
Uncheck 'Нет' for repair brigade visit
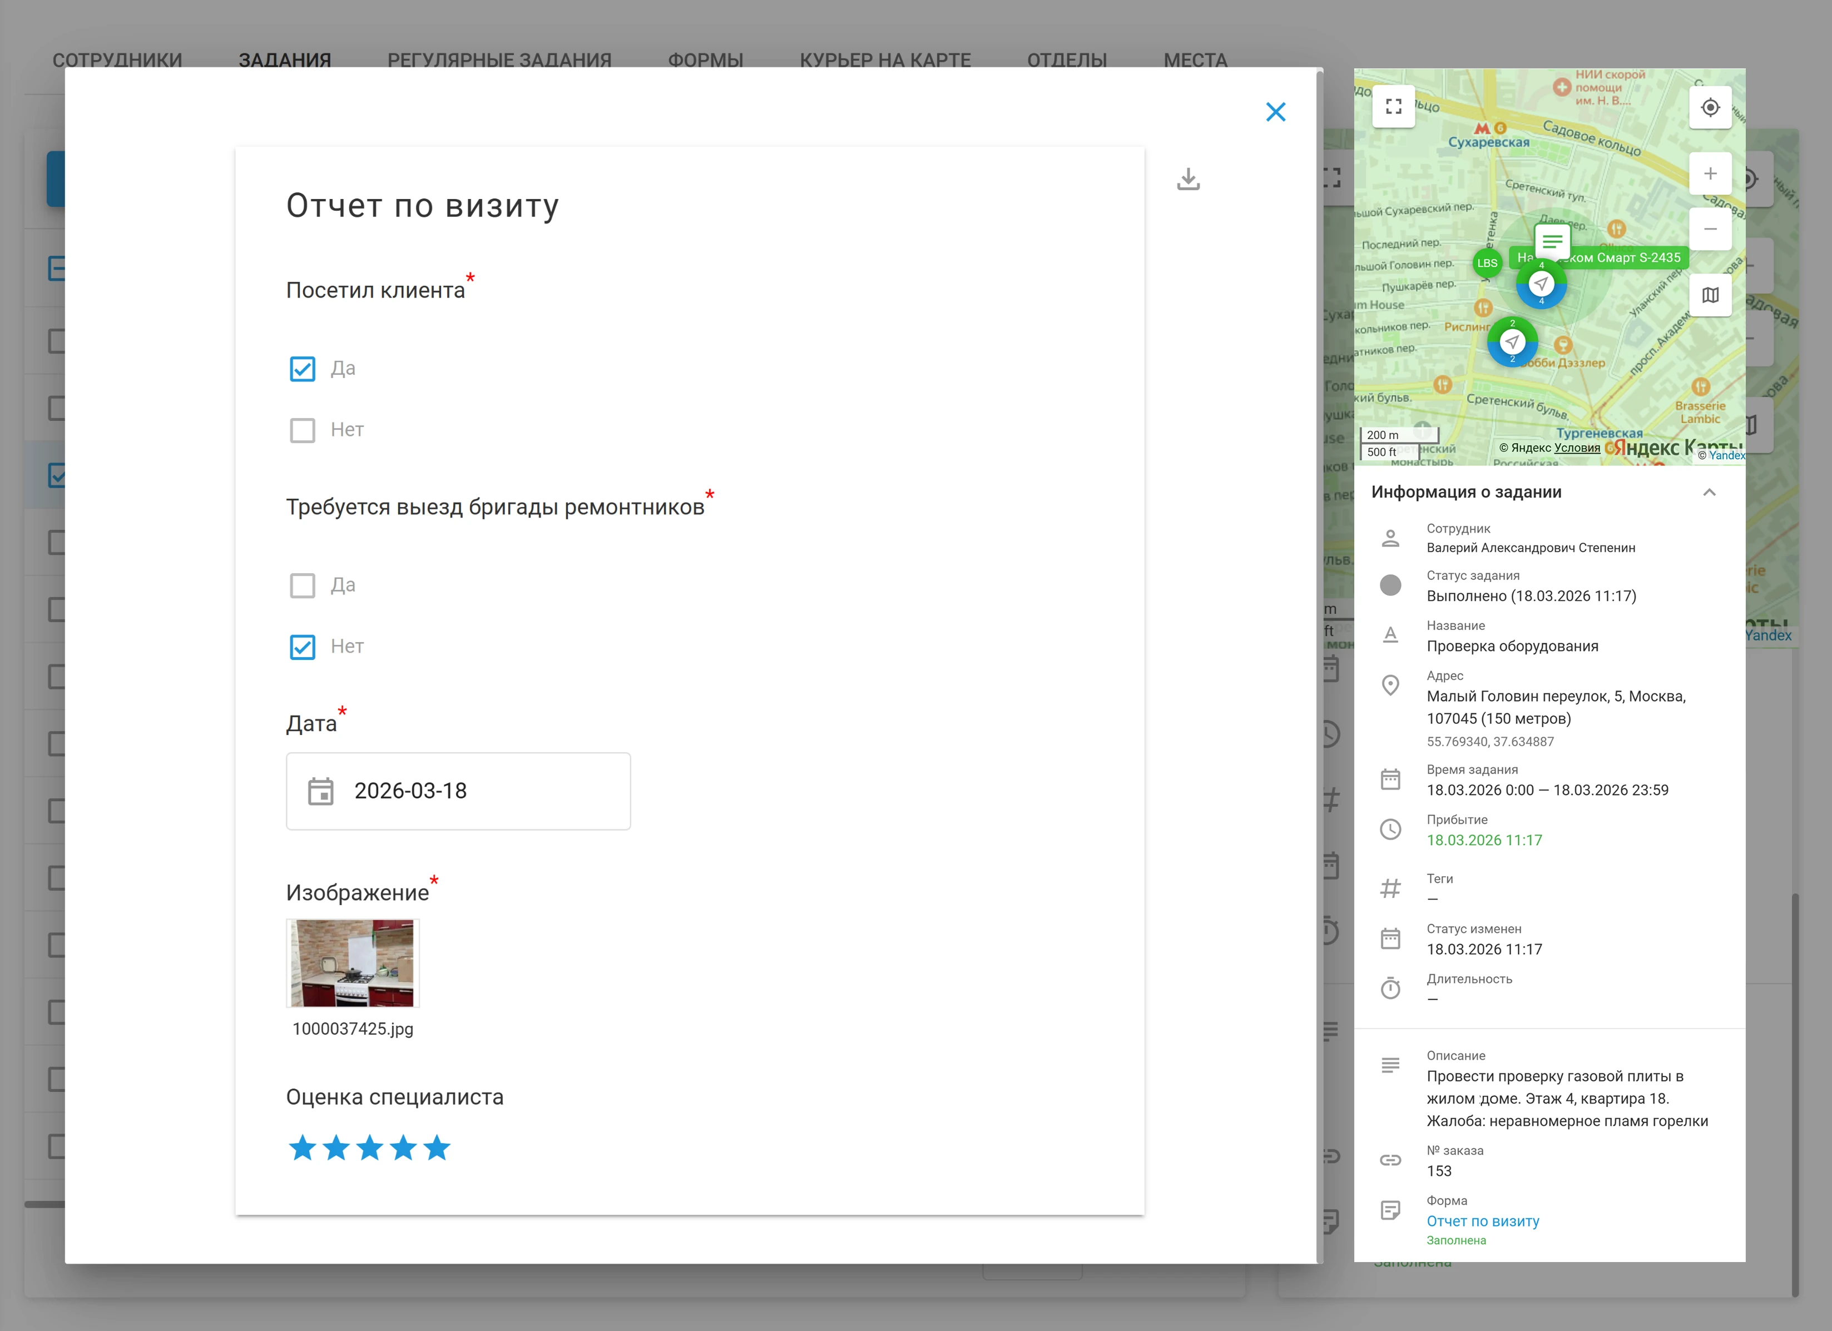pyautogui.click(x=303, y=647)
